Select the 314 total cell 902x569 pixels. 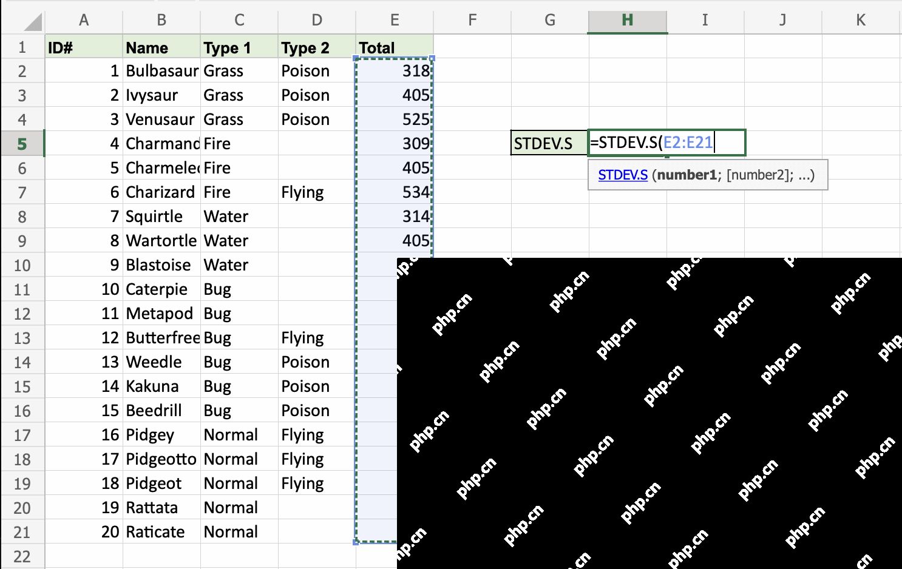(x=395, y=217)
